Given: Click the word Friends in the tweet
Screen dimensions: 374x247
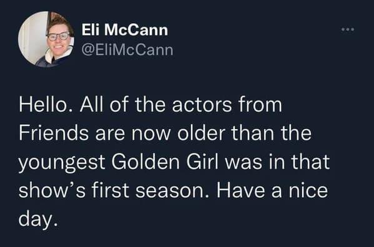Looking at the screenshot, I should 54,133.
